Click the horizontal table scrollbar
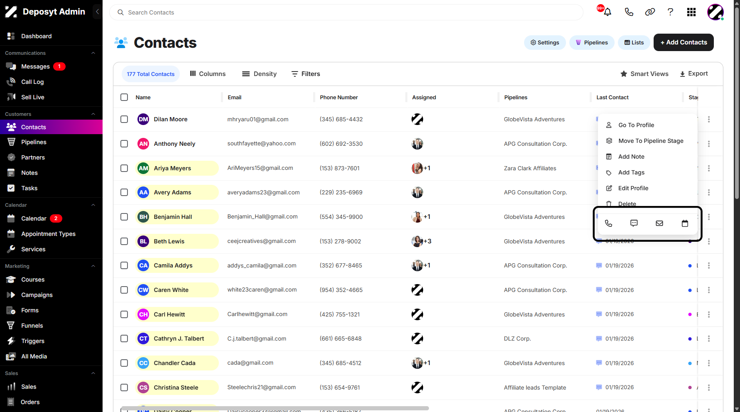 coord(275,408)
